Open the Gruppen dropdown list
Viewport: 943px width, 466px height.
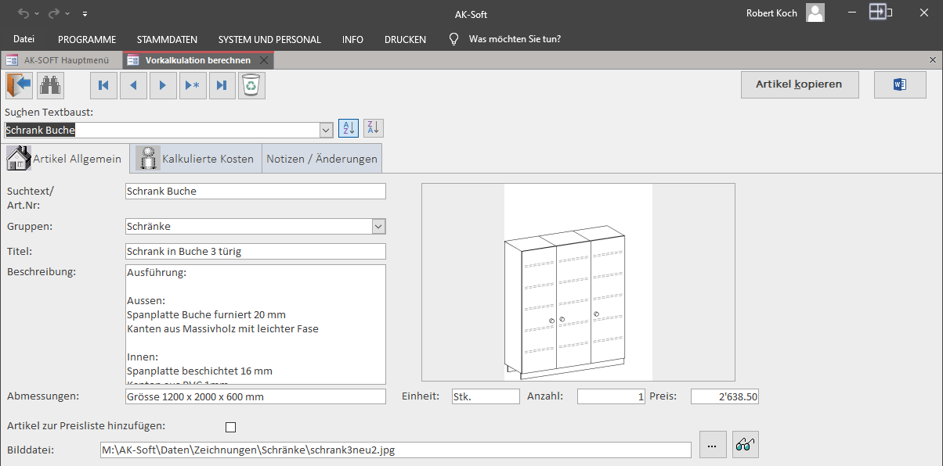coord(379,226)
